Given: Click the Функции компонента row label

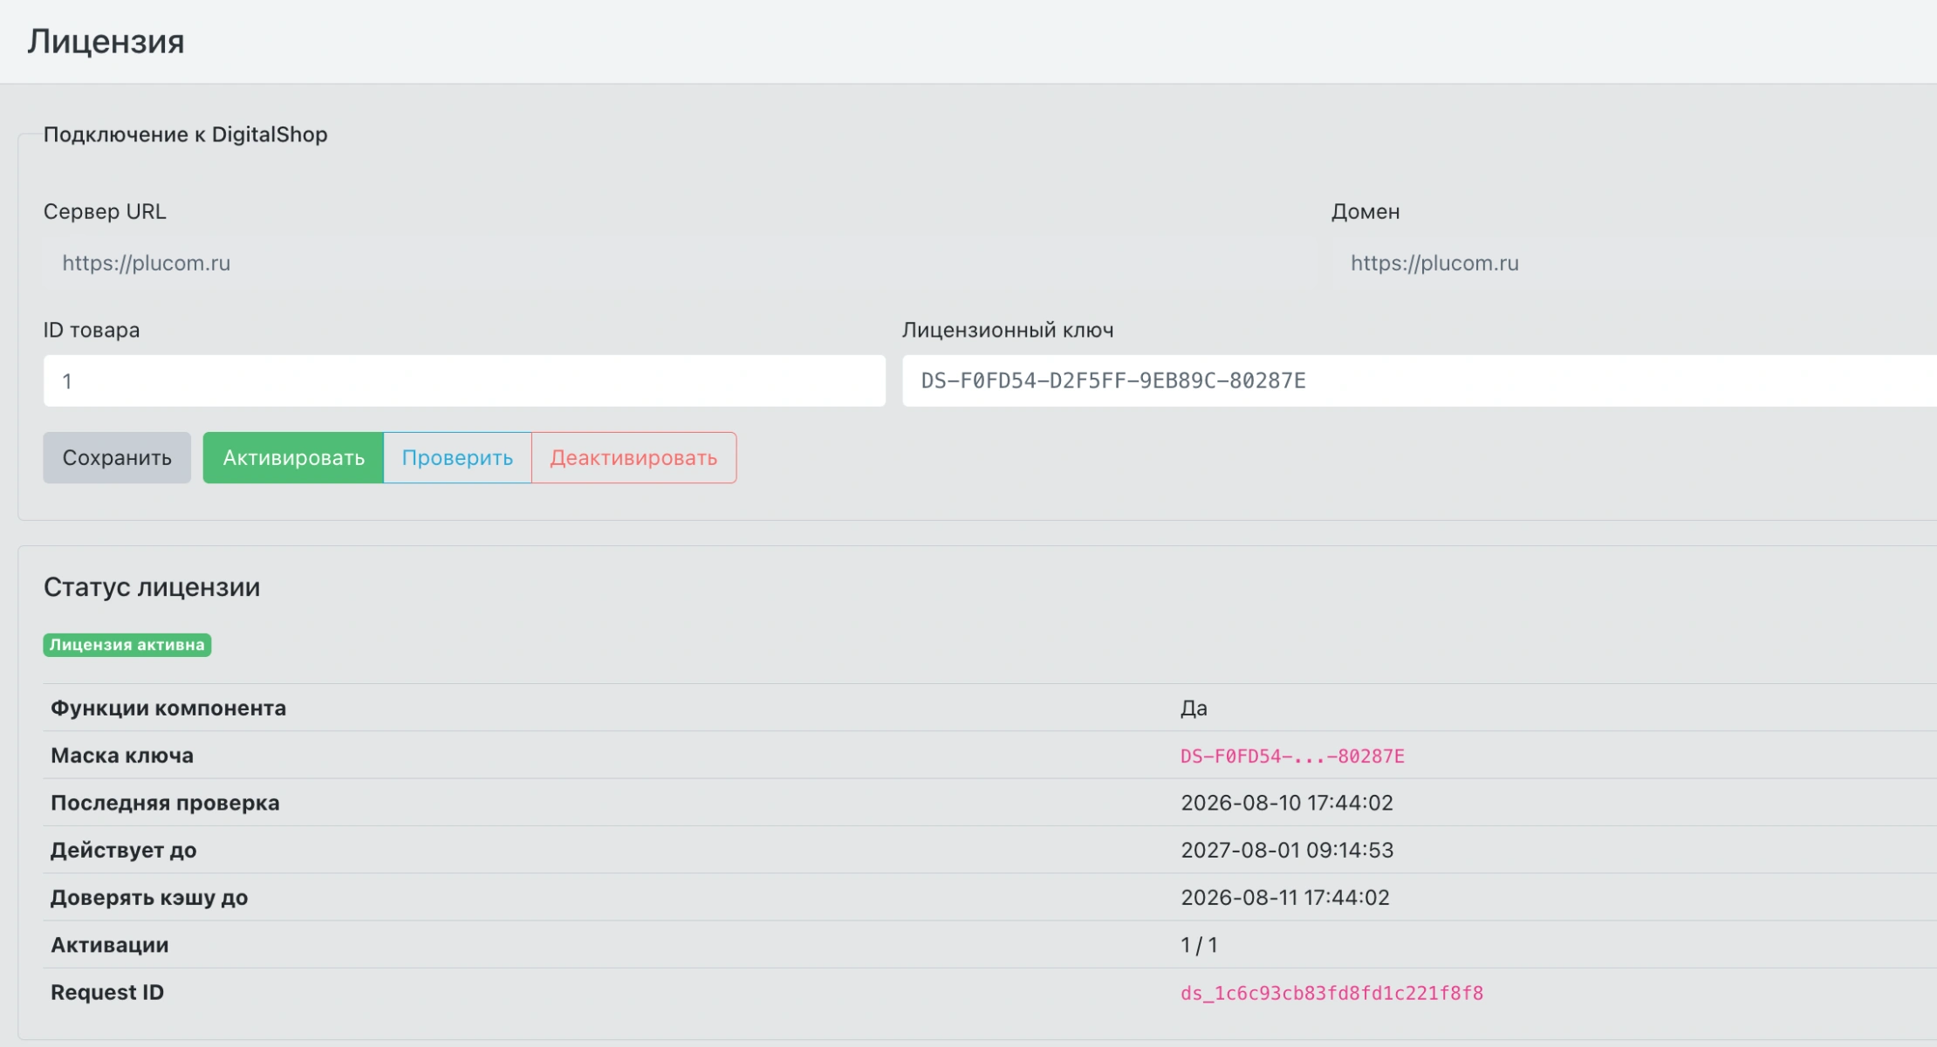Looking at the screenshot, I should pos(168,708).
